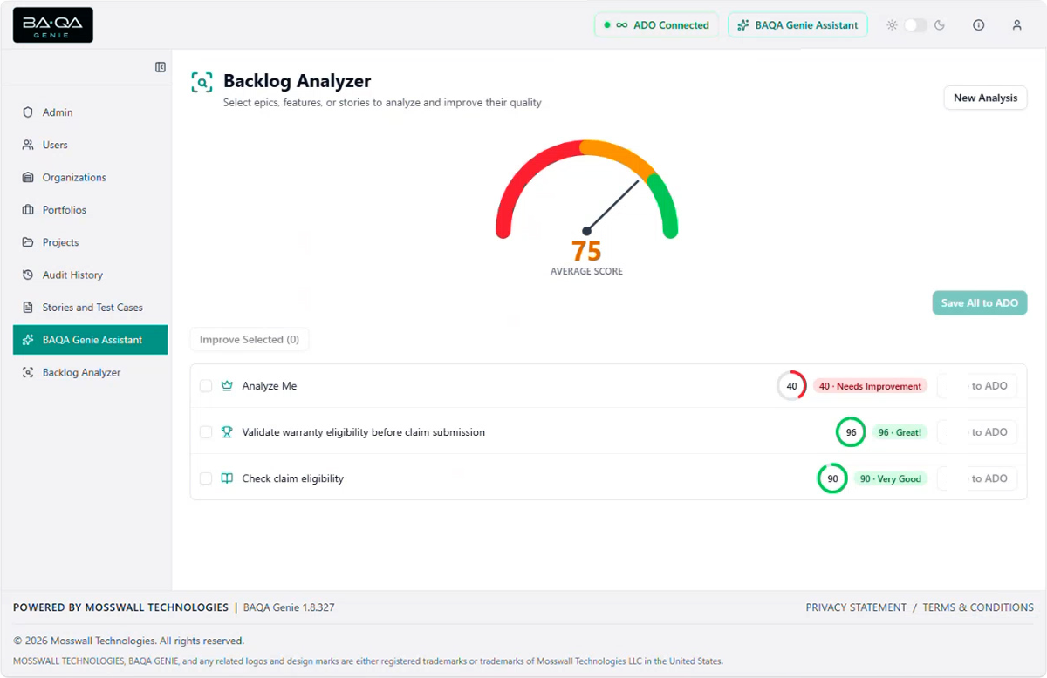This screenshot has height=678, width=1047.
Task: Open Backlog Analyzer sidebar item
Action: [x=90, y=372]
